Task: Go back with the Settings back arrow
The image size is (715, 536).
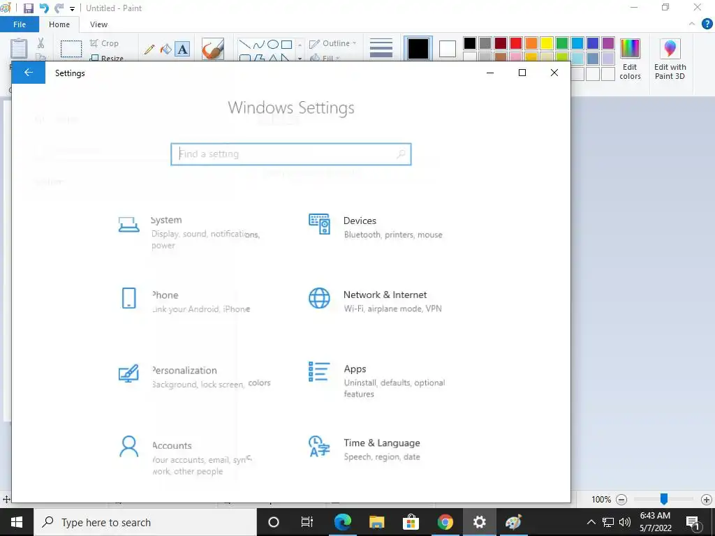Action: (x=28, y=73)
